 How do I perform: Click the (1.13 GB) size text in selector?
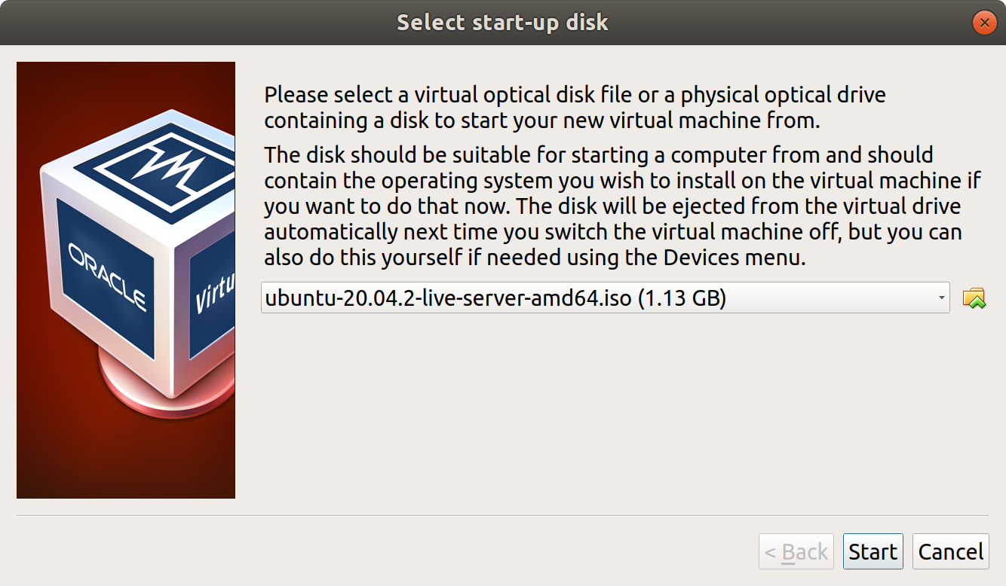click(x=682, y=299)
